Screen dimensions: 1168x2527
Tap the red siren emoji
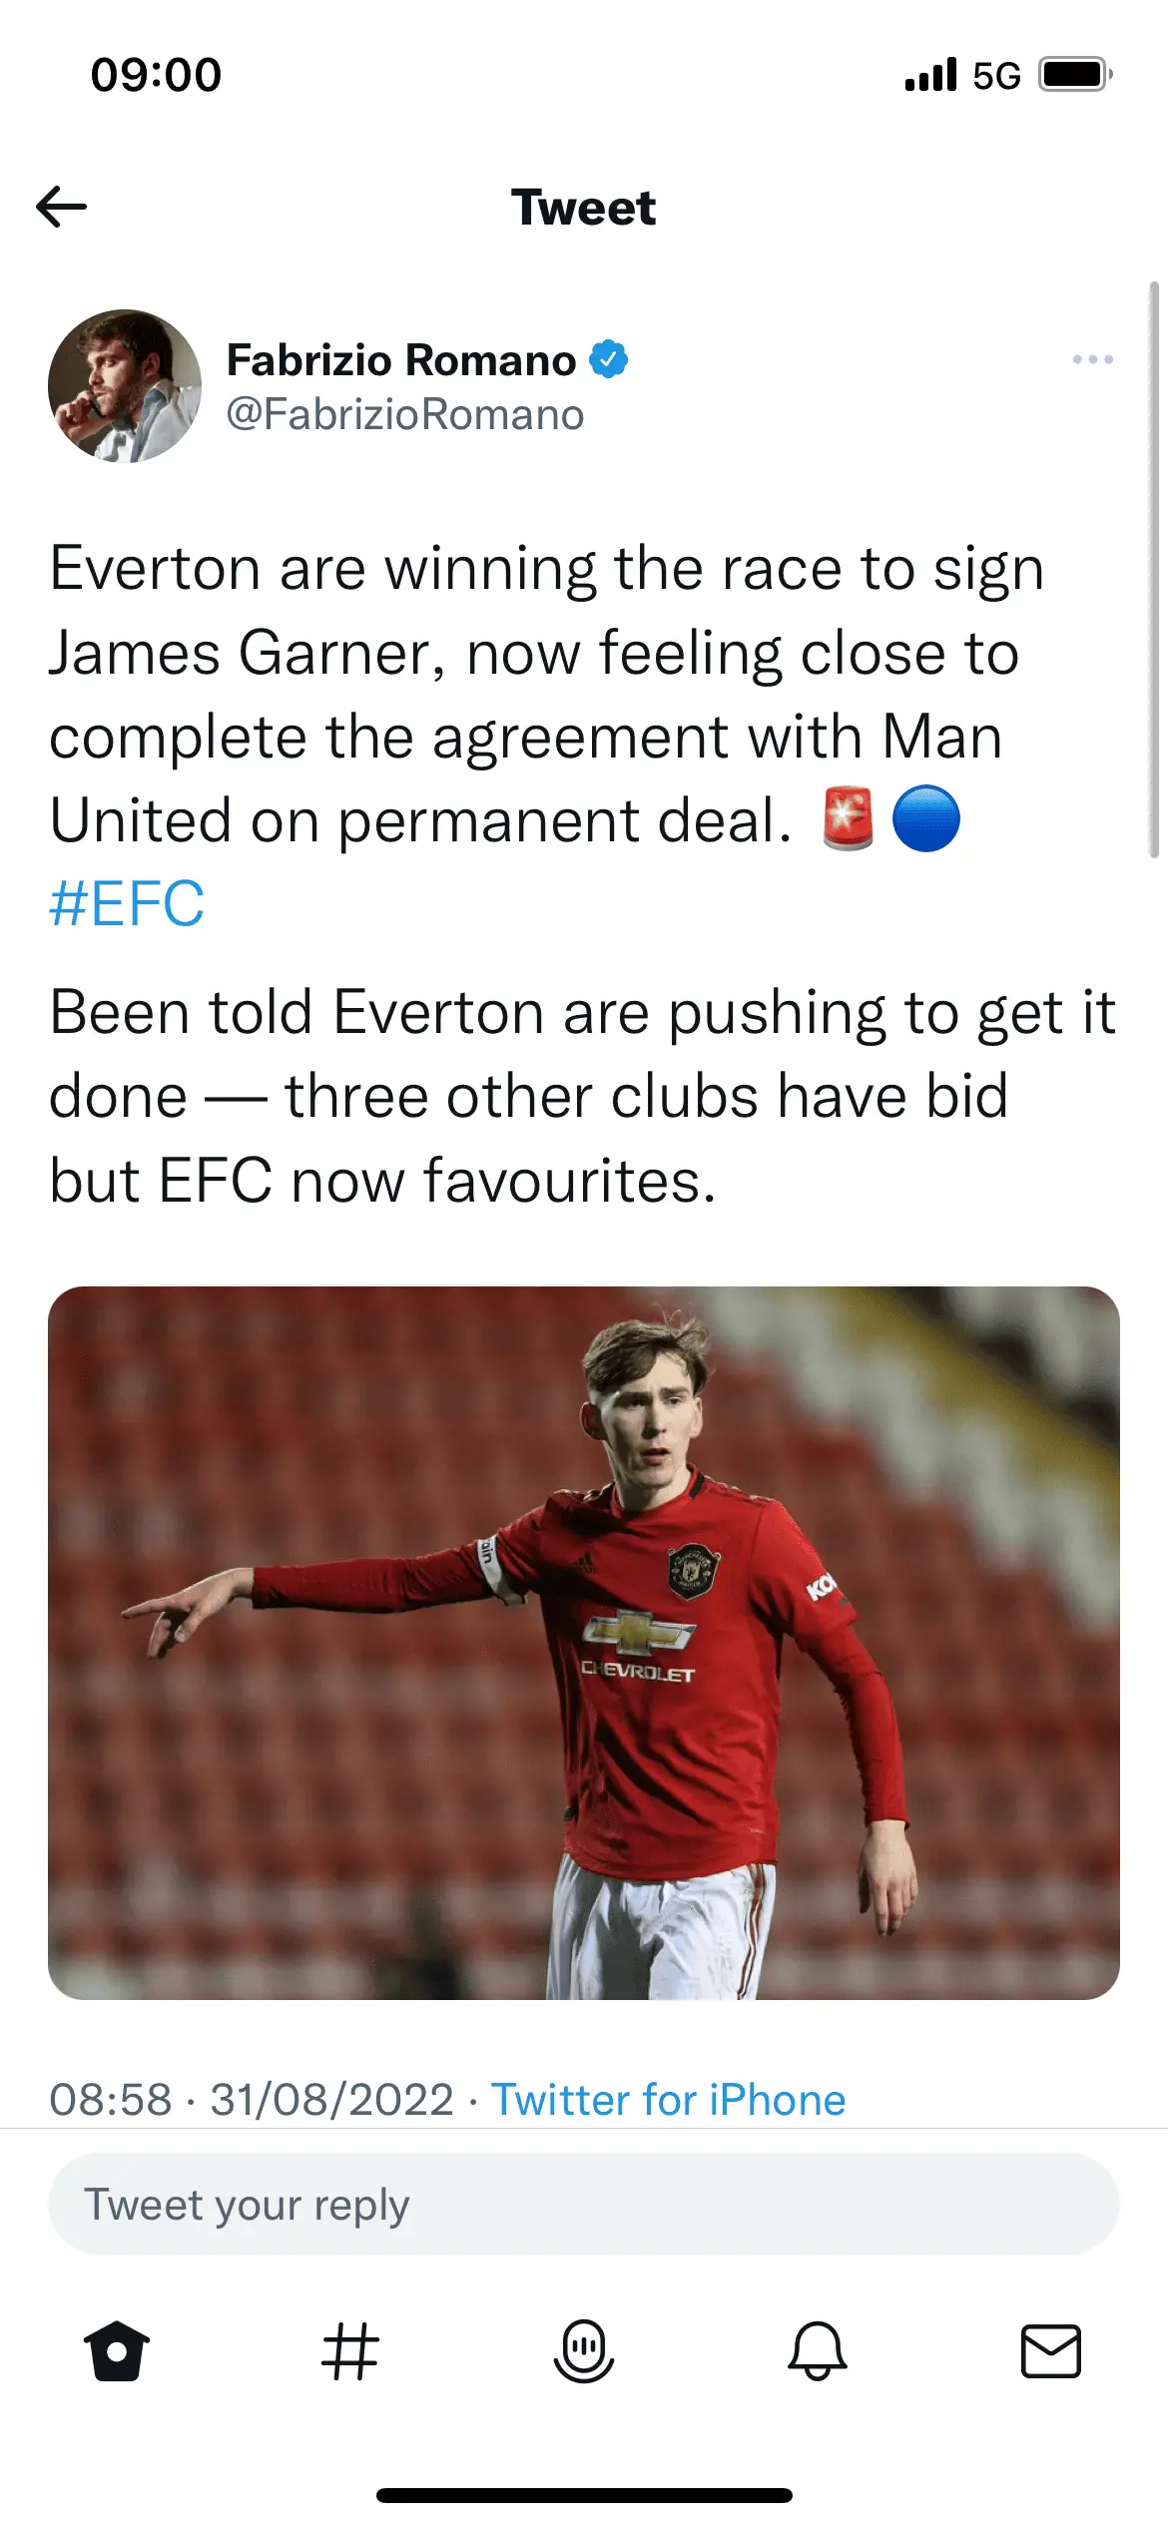pyautogui.click(x=848, y=819)
